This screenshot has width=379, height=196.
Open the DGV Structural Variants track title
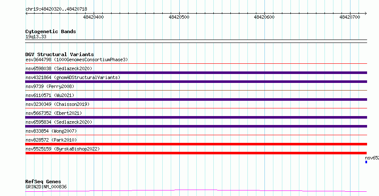[x=60, y=54]
